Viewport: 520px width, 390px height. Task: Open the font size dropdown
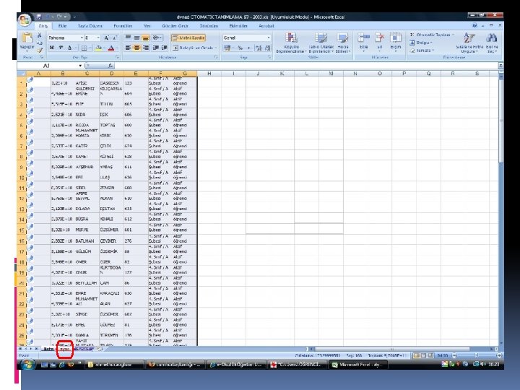[98, 38]
